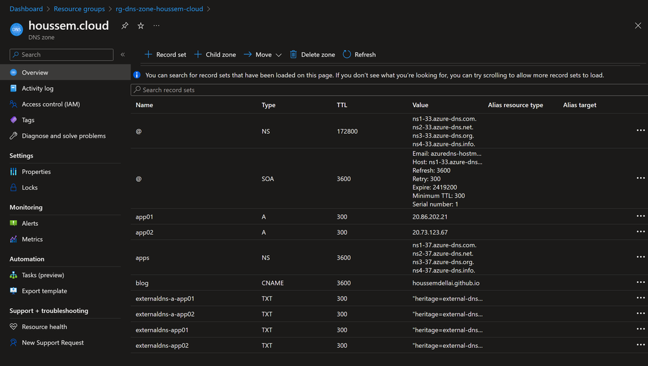Select externaldns-a-app02 record name
The width and height of the screenshot is (648, 366).
pyautogui.click(x=165, y=314)
